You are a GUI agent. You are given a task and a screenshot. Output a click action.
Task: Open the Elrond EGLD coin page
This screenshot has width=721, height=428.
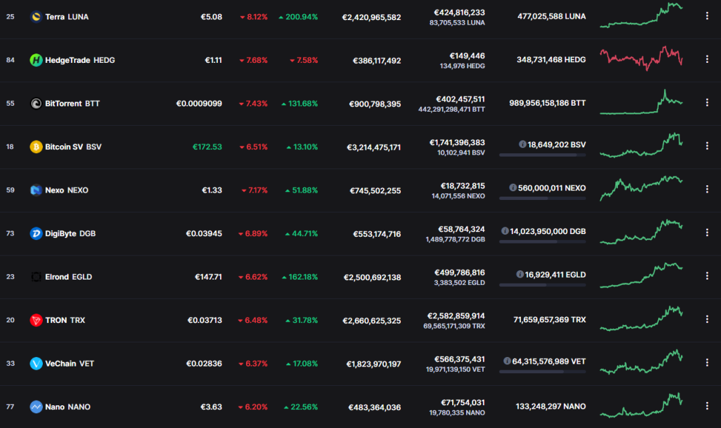coord(68,277)
